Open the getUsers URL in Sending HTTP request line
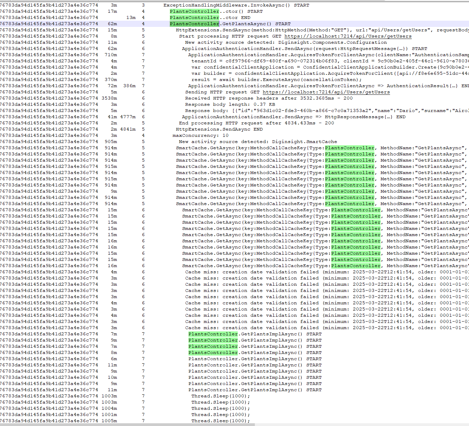 tap(326, 92)
